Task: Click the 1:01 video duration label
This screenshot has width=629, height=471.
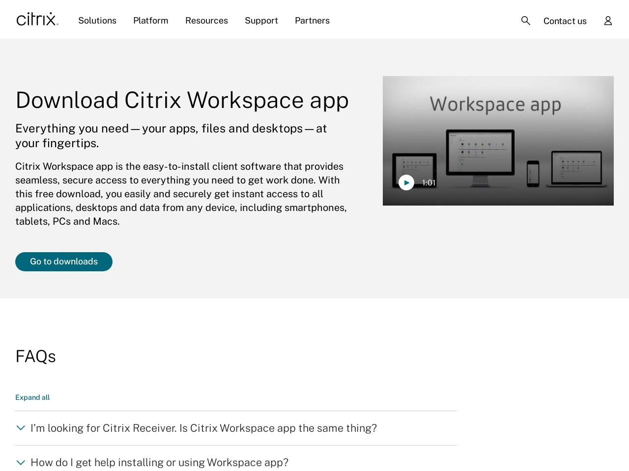Action: pos(429,183)
